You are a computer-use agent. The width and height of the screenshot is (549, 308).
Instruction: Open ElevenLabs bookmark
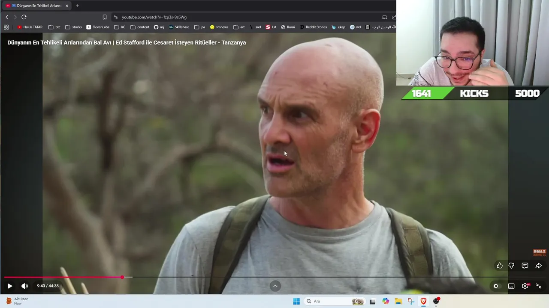click(x=98, y=27)
